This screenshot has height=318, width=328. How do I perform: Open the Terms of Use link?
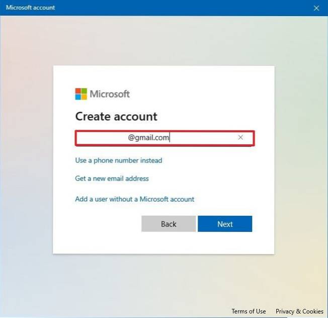[x=249, y=311]
